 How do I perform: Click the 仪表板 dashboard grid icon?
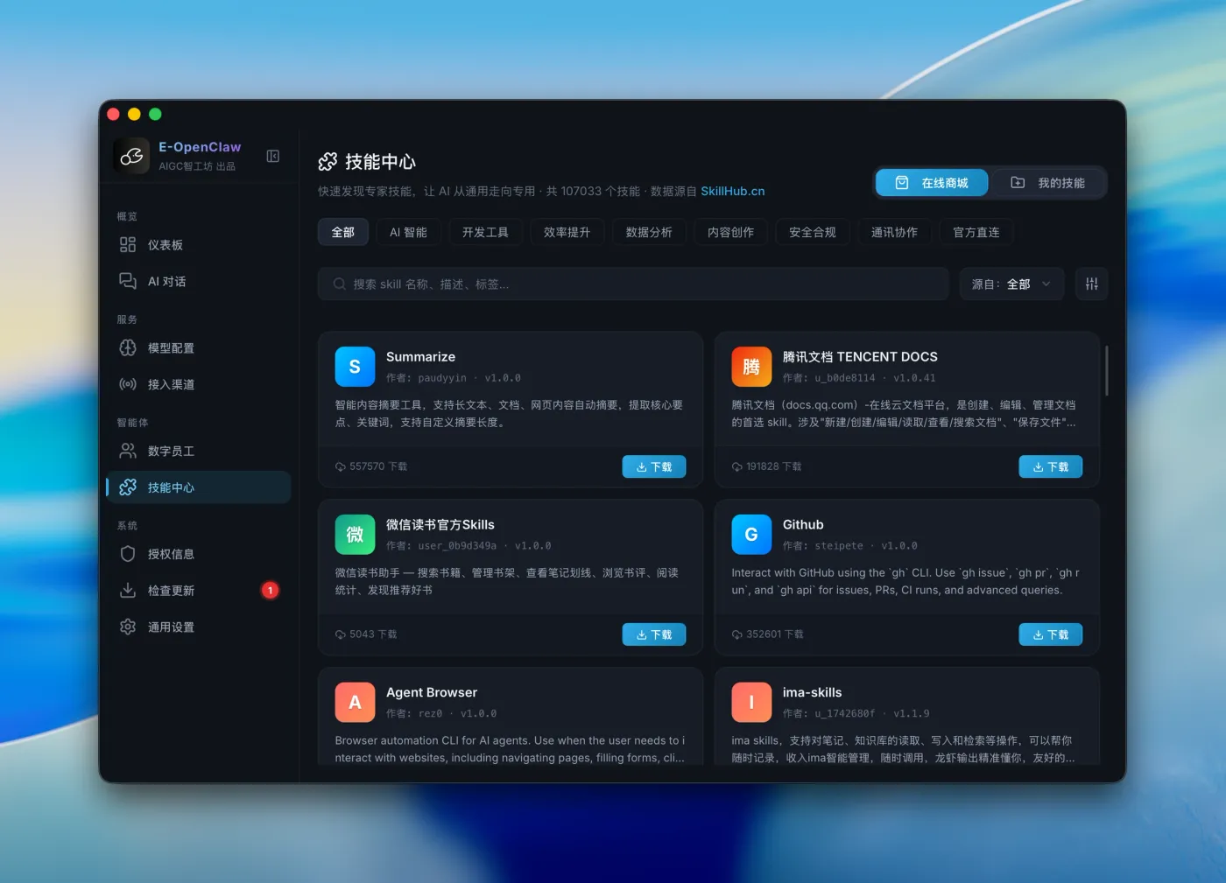point(128,245)
